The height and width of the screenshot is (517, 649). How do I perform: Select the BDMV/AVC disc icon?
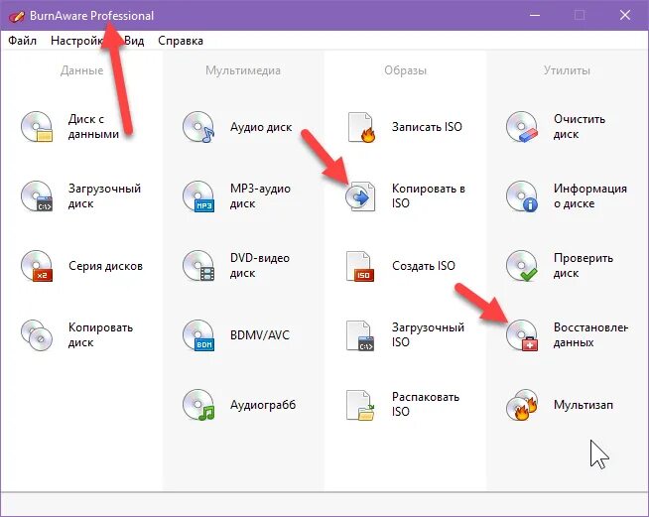coord(198,335)
